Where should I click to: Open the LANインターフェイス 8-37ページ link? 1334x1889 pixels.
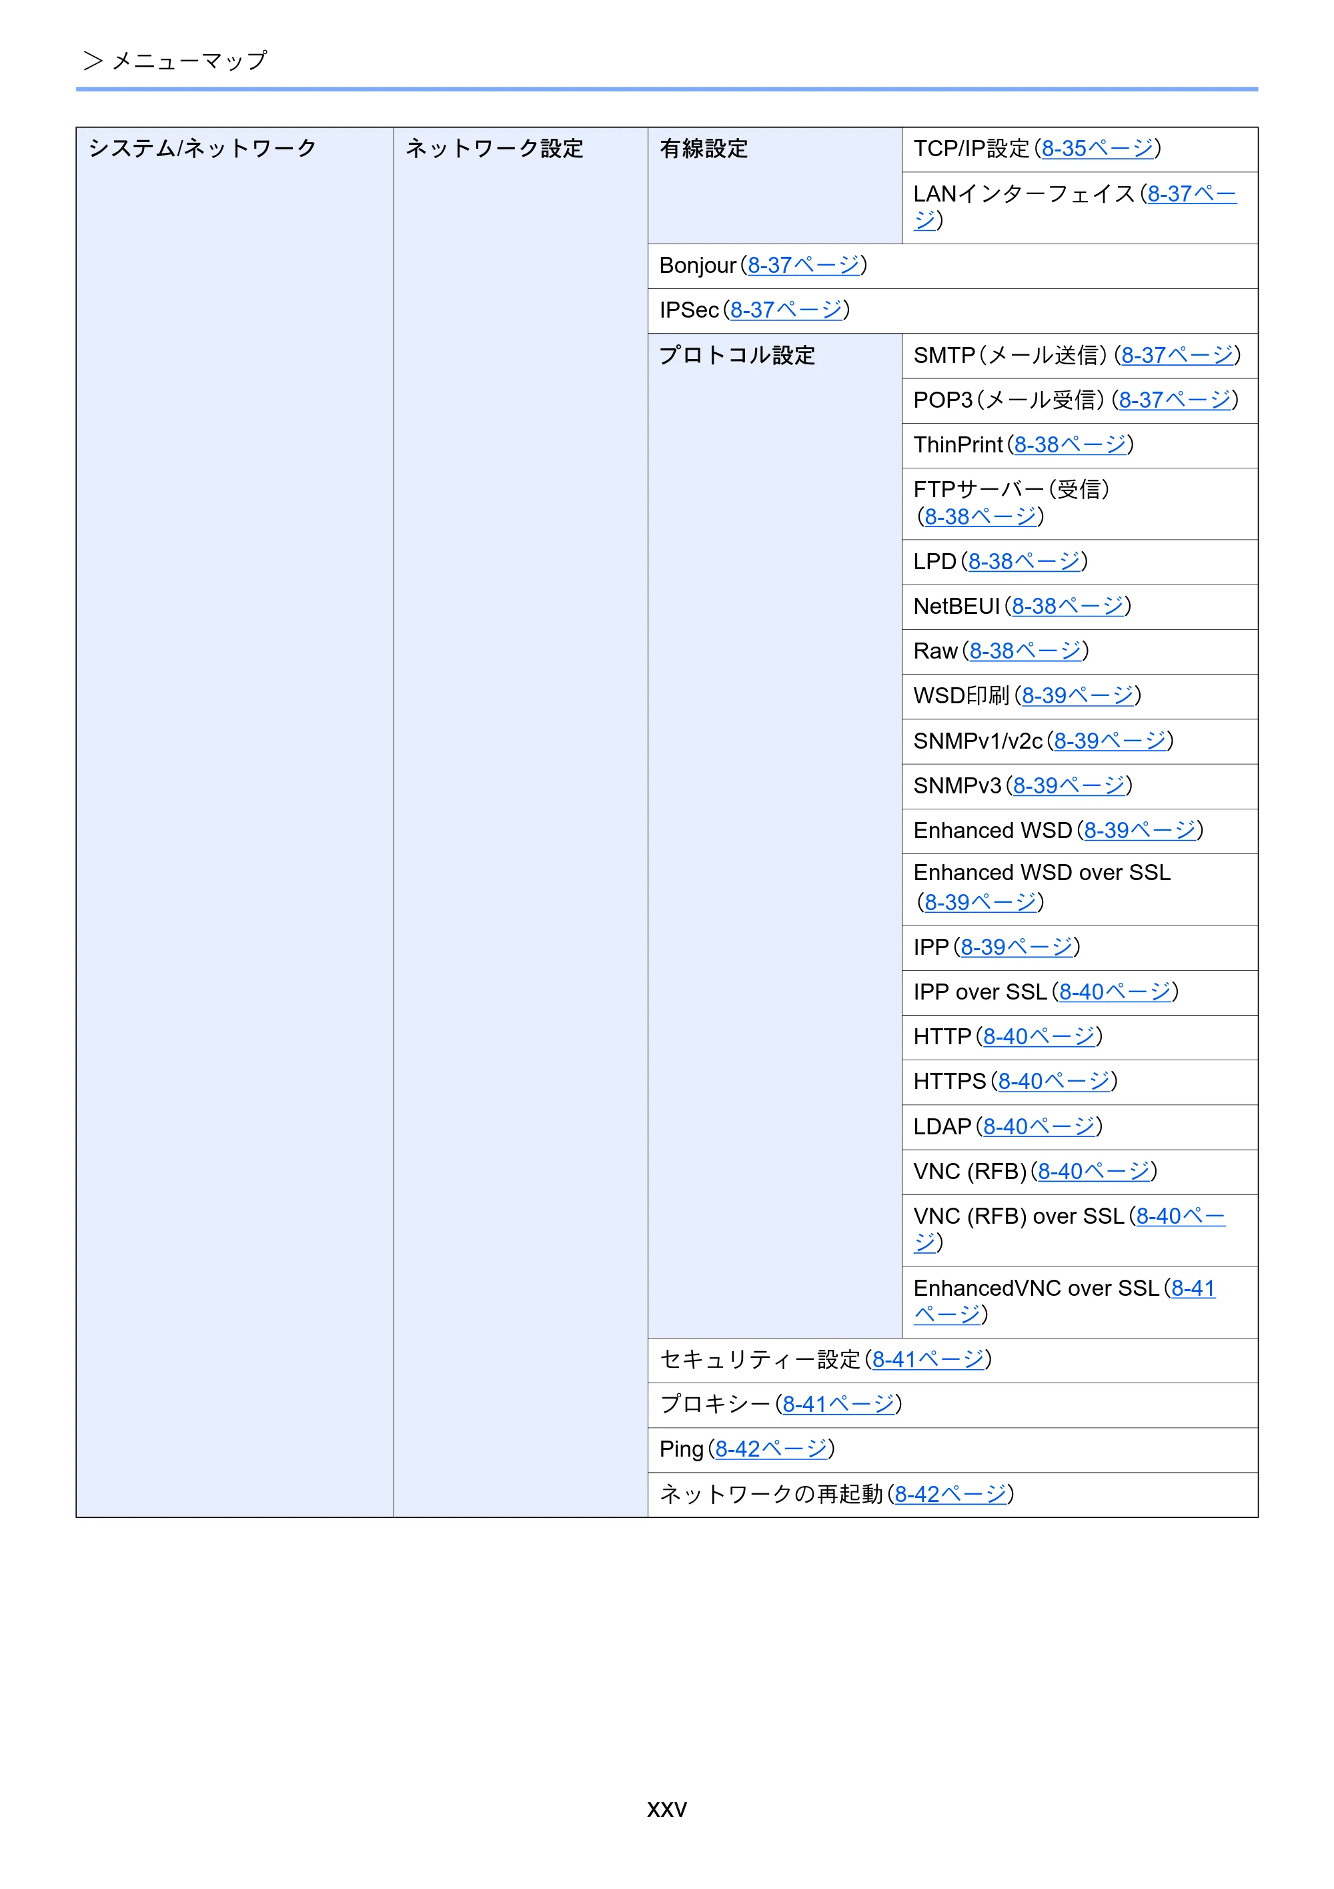tap(1192, 194)
